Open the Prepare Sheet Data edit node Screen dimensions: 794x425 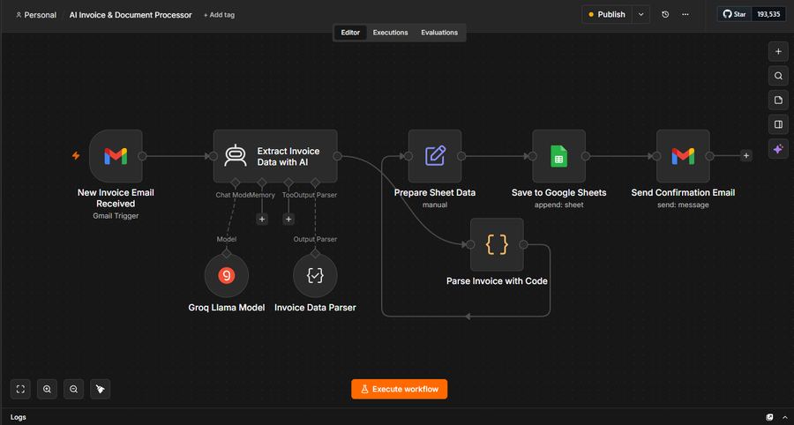[435, 156]
